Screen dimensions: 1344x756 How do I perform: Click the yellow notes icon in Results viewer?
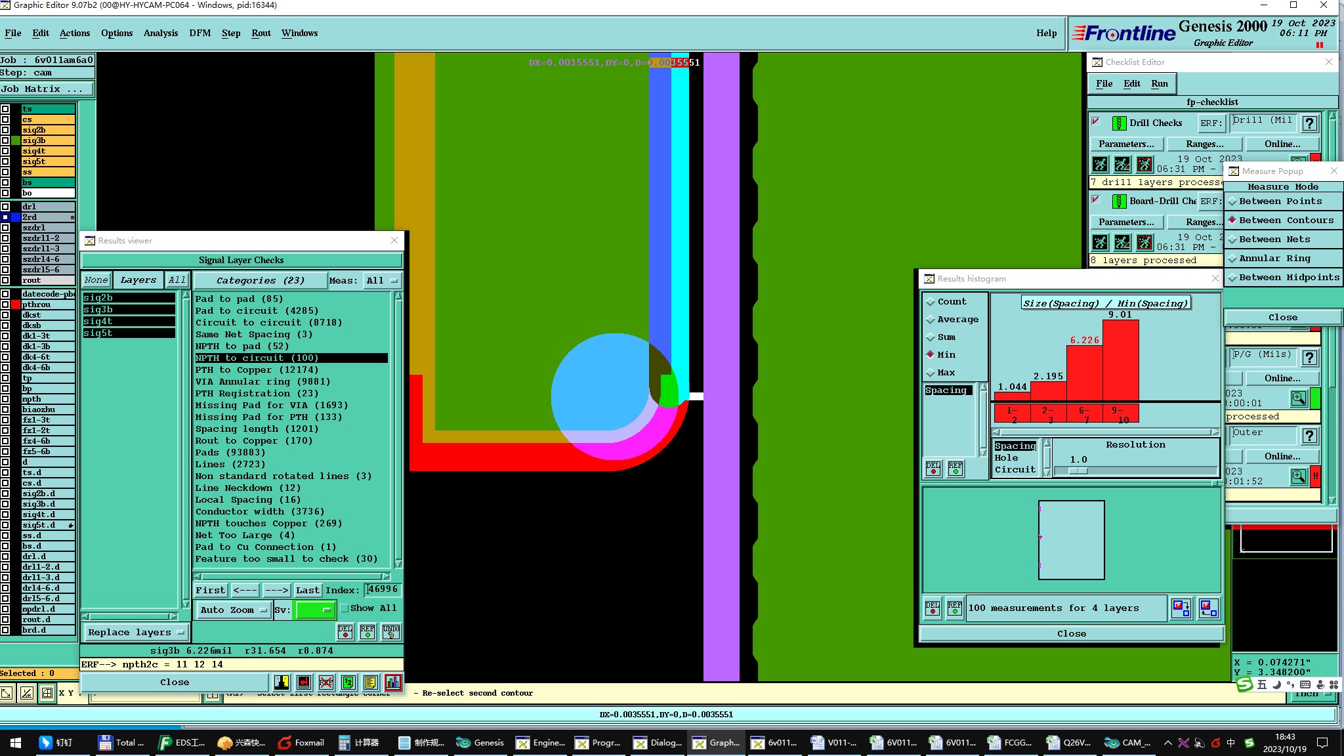(370, 682)
